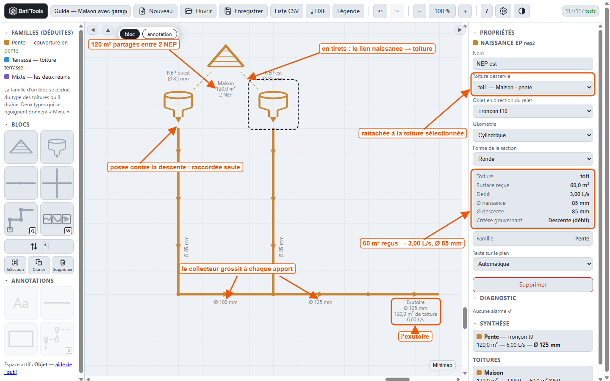610x381 pixels.
Task: Open the Forme de la section dropdown
Action: click(533, 159)
